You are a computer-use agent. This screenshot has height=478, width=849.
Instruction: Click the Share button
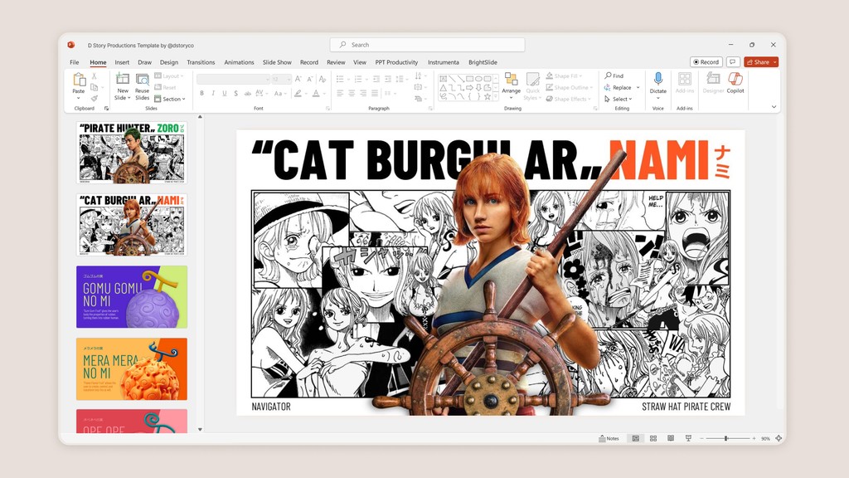(x=759, y=61)
